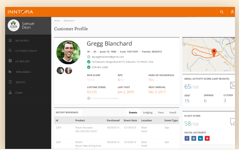Click the Event Type column header
This screenshot has width=239, height=158.
click(171, 121)
